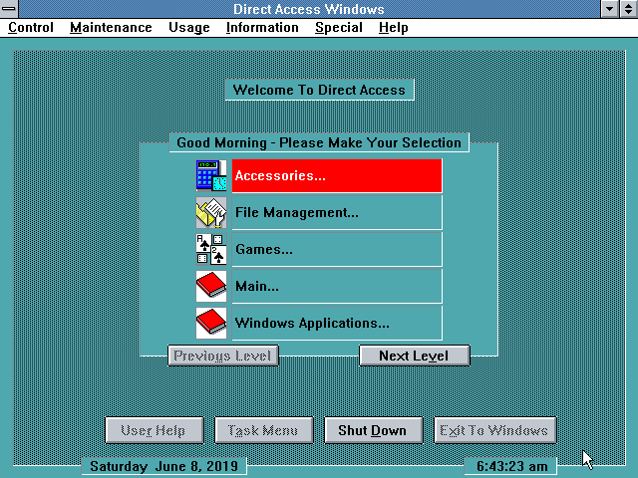Click the File Management folder icon
This screenshot has width=638, height=478.
pos(211,212)
